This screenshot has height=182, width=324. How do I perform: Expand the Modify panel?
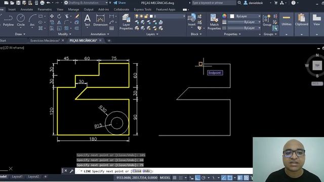pos(64,34)
